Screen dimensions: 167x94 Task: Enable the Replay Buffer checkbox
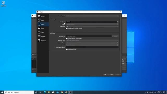click(x=66, y=50)
